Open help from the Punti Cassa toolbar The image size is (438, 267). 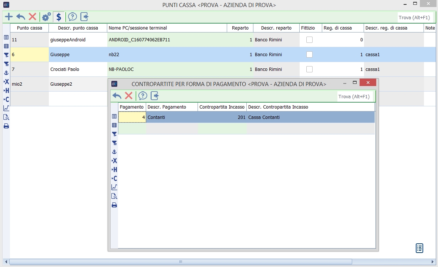coord(73,17)
